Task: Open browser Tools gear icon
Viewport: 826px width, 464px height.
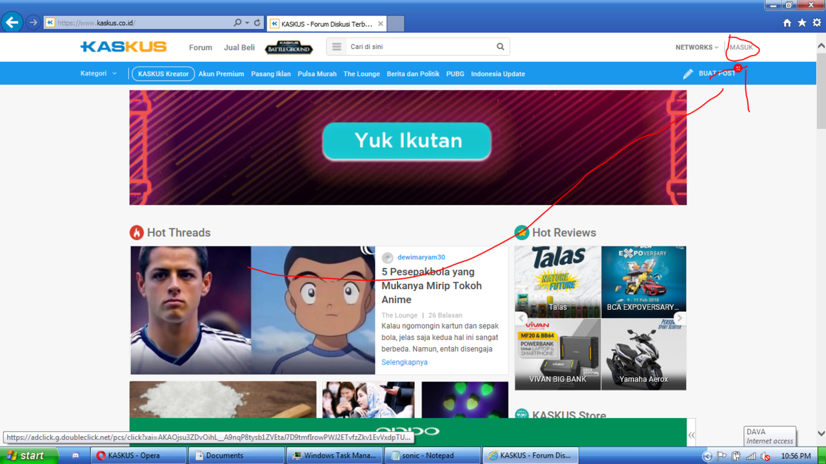Action: (817, 23)
